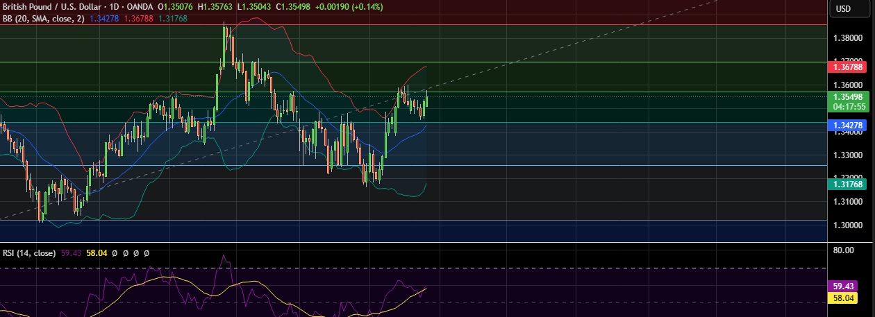Image resolution: width=875 pixels, height=317 pixels.
Task: Click the blue BB basis value 1.34278 in legend
Action: pos(104,19)
